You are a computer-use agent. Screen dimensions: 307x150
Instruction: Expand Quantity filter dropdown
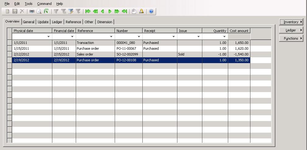coord(224,37)
